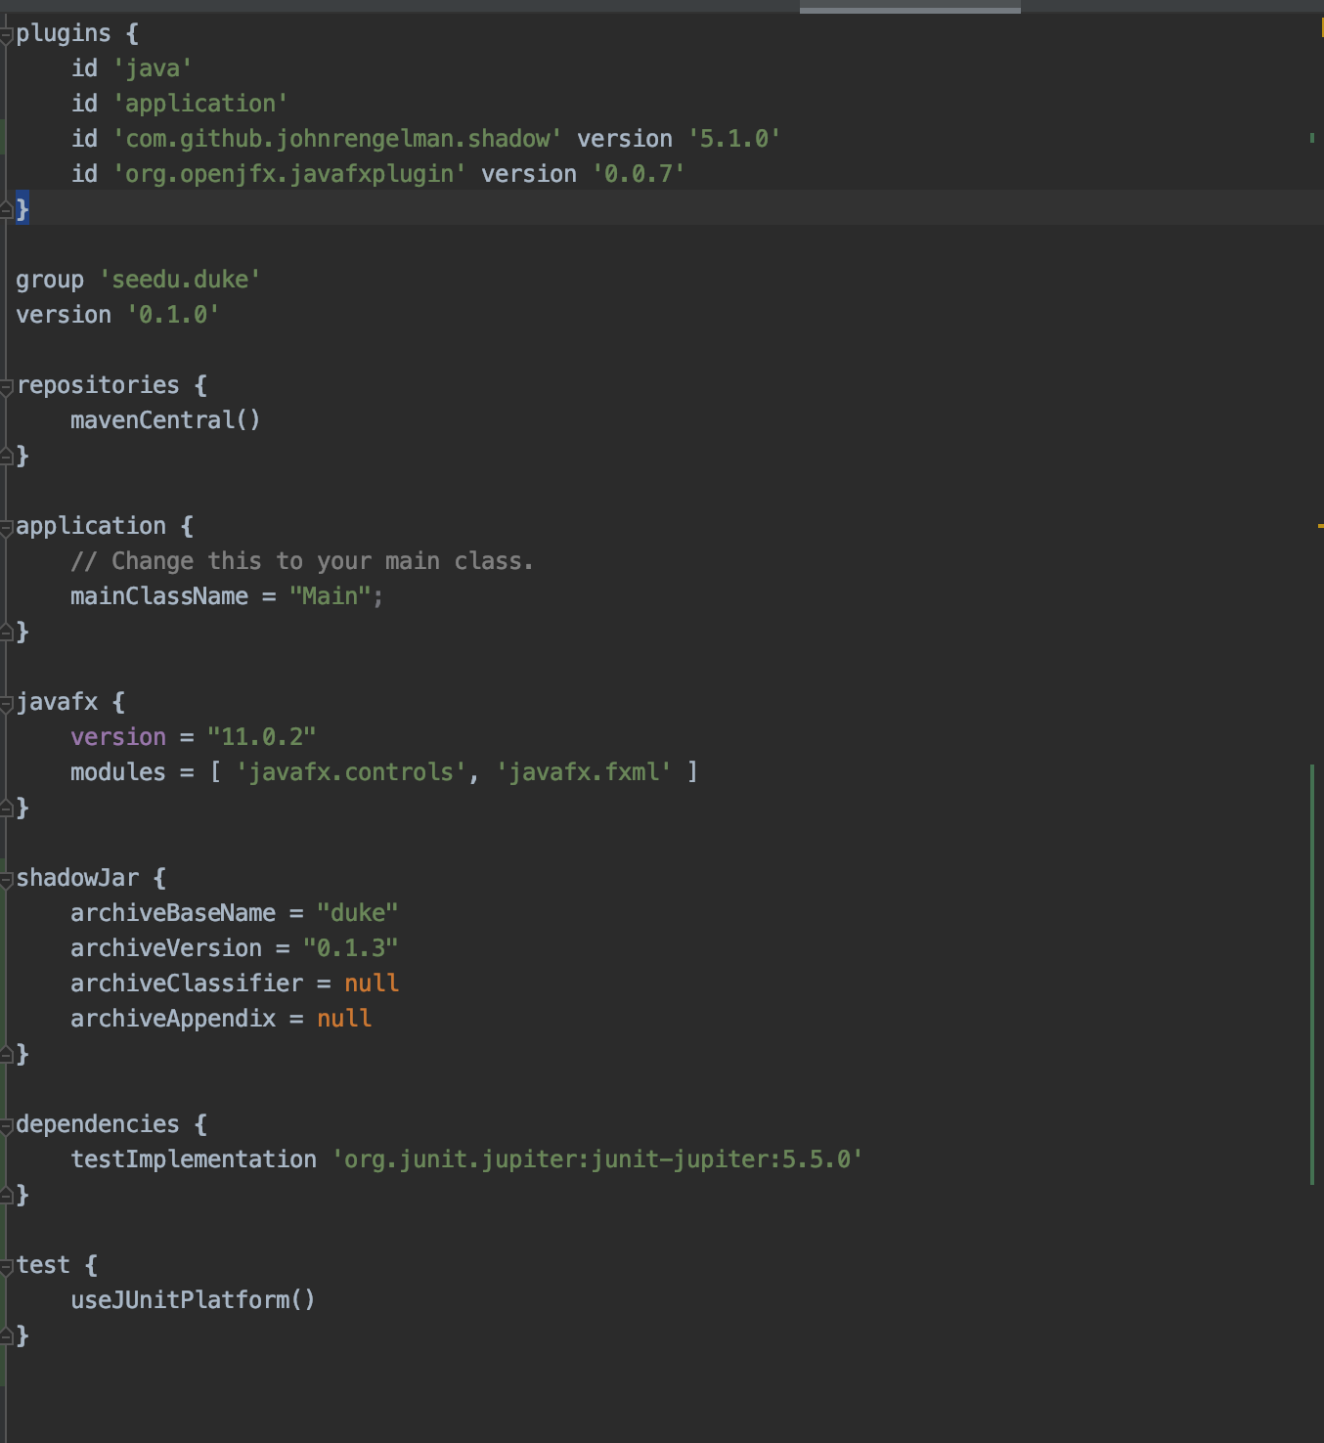The width and height of the screenshot is (1324, 1443).
Task: Click the javafxplugin version '0.0.7'
Action: pos(639,174)
